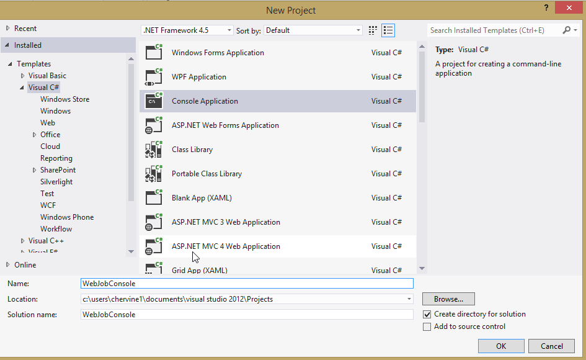The width and height of the screenshot is (586, 360).
Task: Click the search magnifier icon
Action: 567,30
